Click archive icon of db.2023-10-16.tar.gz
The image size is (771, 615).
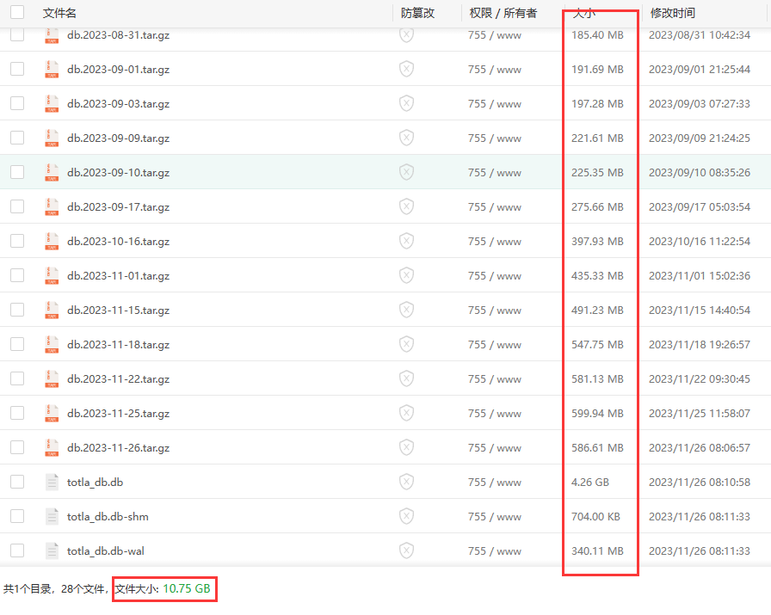coord(52,241)
